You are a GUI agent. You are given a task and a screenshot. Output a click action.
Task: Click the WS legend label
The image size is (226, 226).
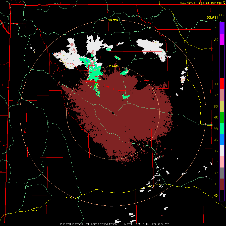215,140
